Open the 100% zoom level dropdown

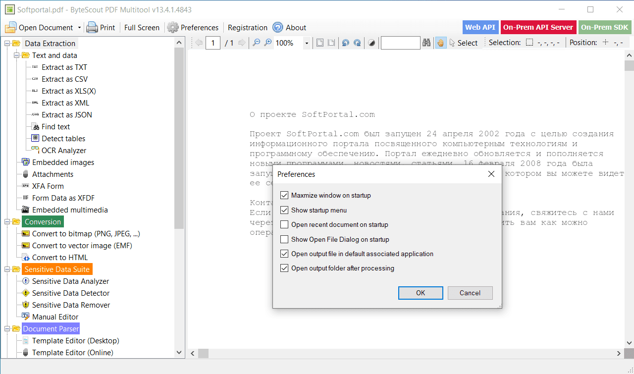coord(307,44)
